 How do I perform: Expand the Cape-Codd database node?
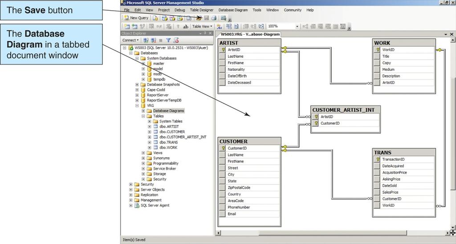click(137, 89)
